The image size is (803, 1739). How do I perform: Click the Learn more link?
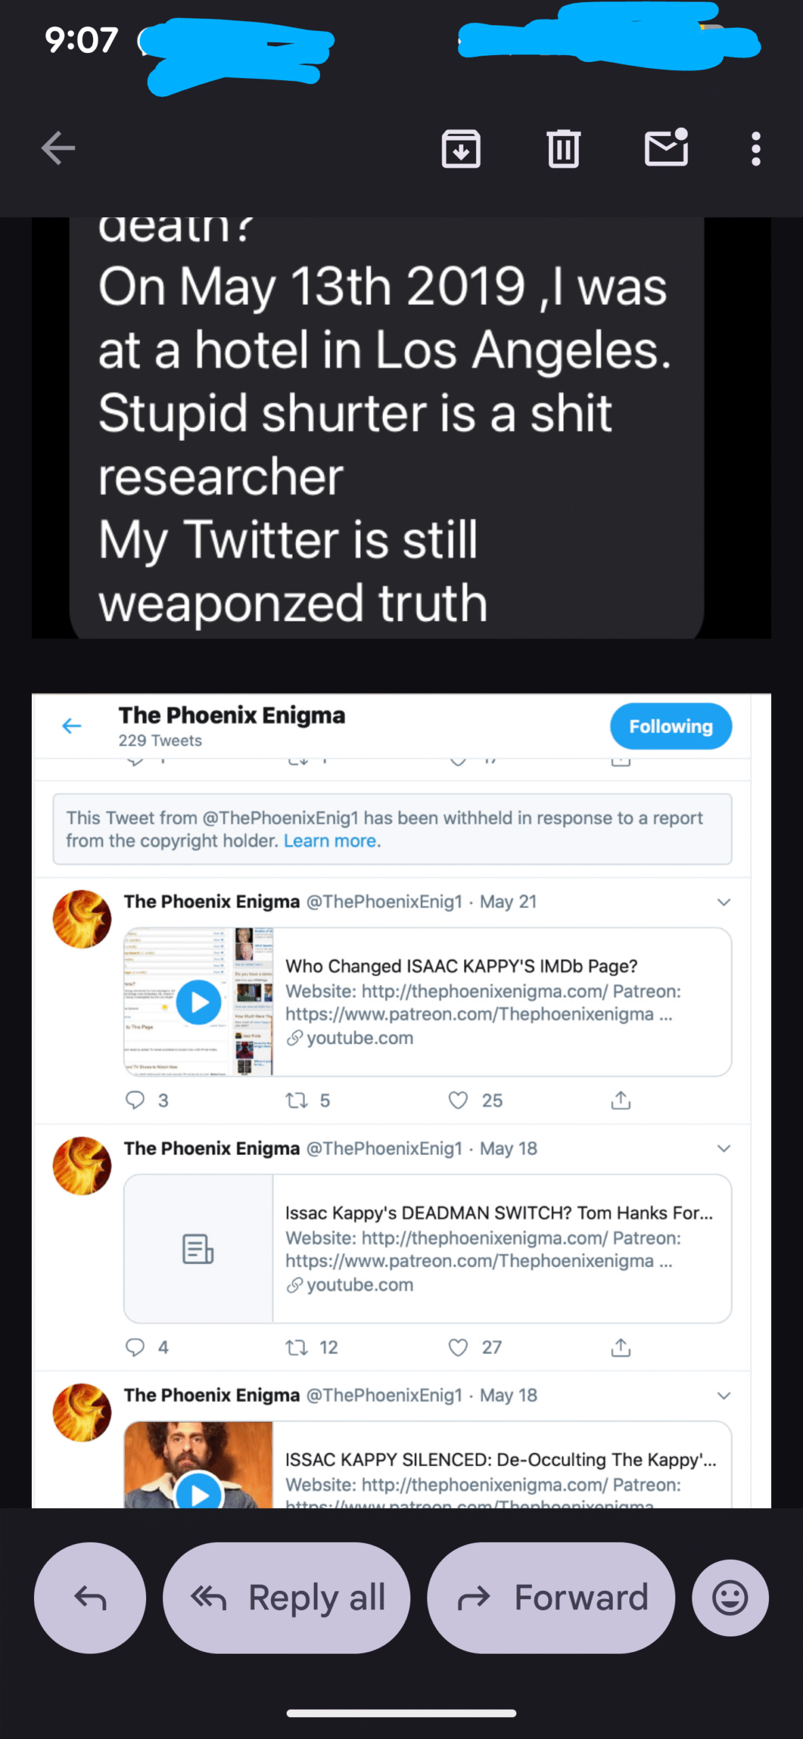(332, 841)
